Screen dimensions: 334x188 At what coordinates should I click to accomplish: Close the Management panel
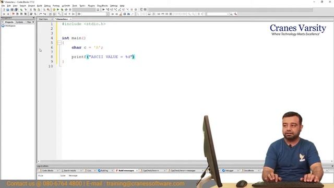coord(33,18)
